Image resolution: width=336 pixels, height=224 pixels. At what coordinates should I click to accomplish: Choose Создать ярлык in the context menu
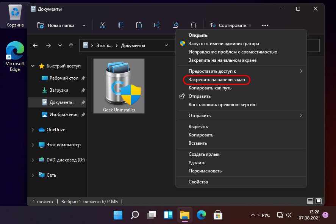[x=241, y=154]
